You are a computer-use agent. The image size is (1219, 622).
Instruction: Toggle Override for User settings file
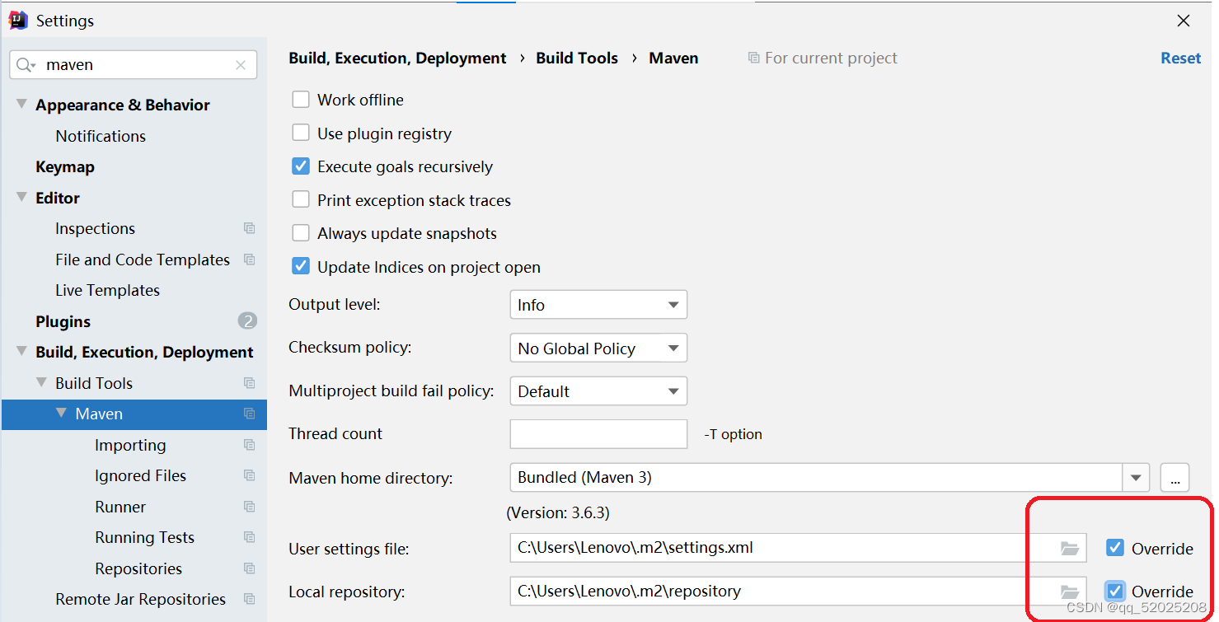(1115, 548)
